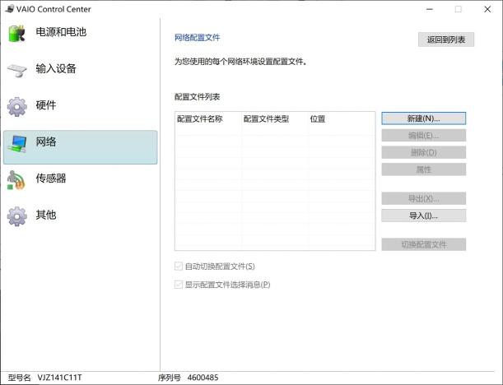Click the 网络配置文件 heading text
Image resolution: width=503 pixels, height=385 pixels.
point(197,38)
